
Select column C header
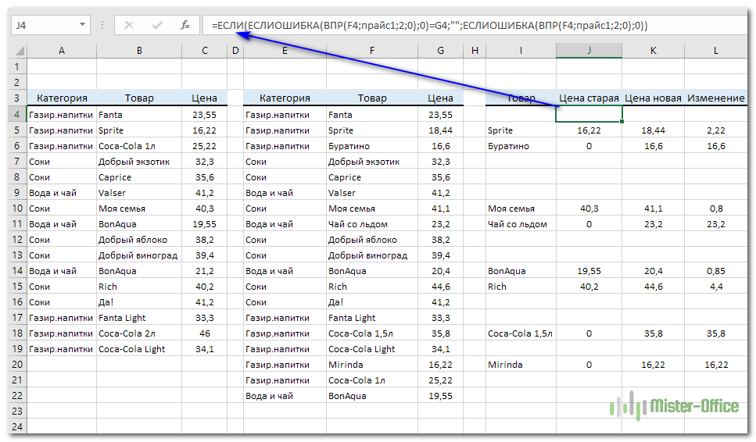204,51
